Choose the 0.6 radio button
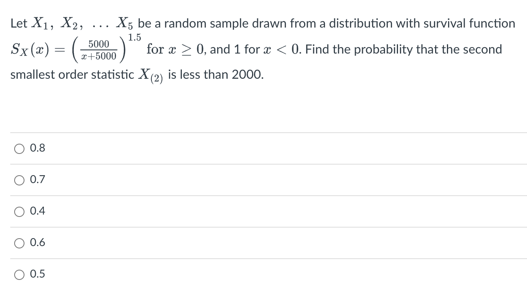Image resolution: width=527 pixels, height=300 pixels. 18,243
